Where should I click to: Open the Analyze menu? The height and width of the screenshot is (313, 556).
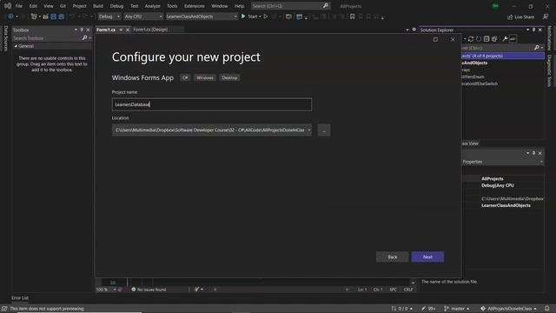pyautogui.click(x=153, y=6)
